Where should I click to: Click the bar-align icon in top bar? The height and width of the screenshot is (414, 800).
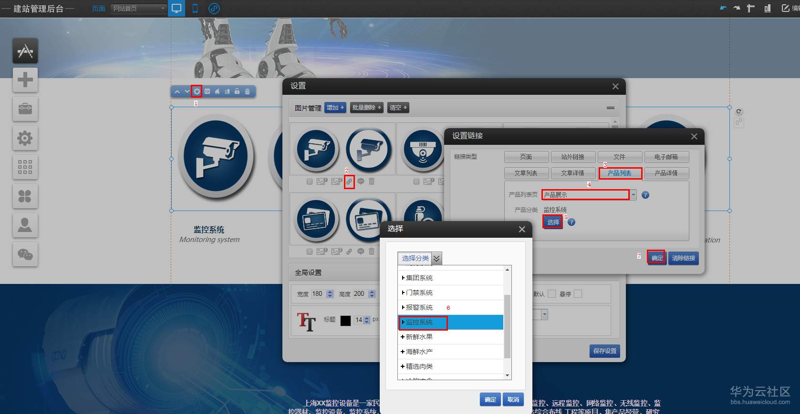[767, 8]
